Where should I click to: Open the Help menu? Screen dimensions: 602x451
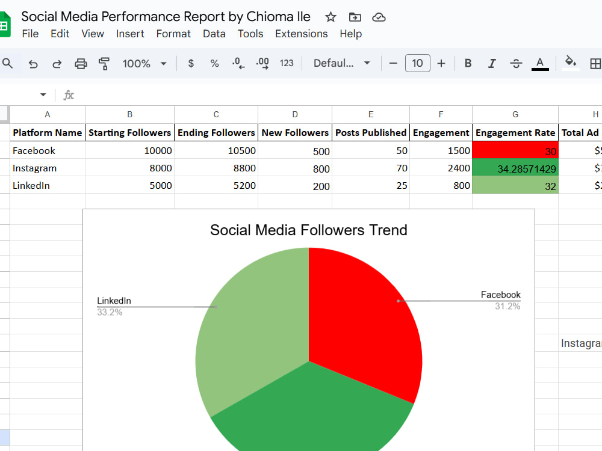[x=350, y=34]
